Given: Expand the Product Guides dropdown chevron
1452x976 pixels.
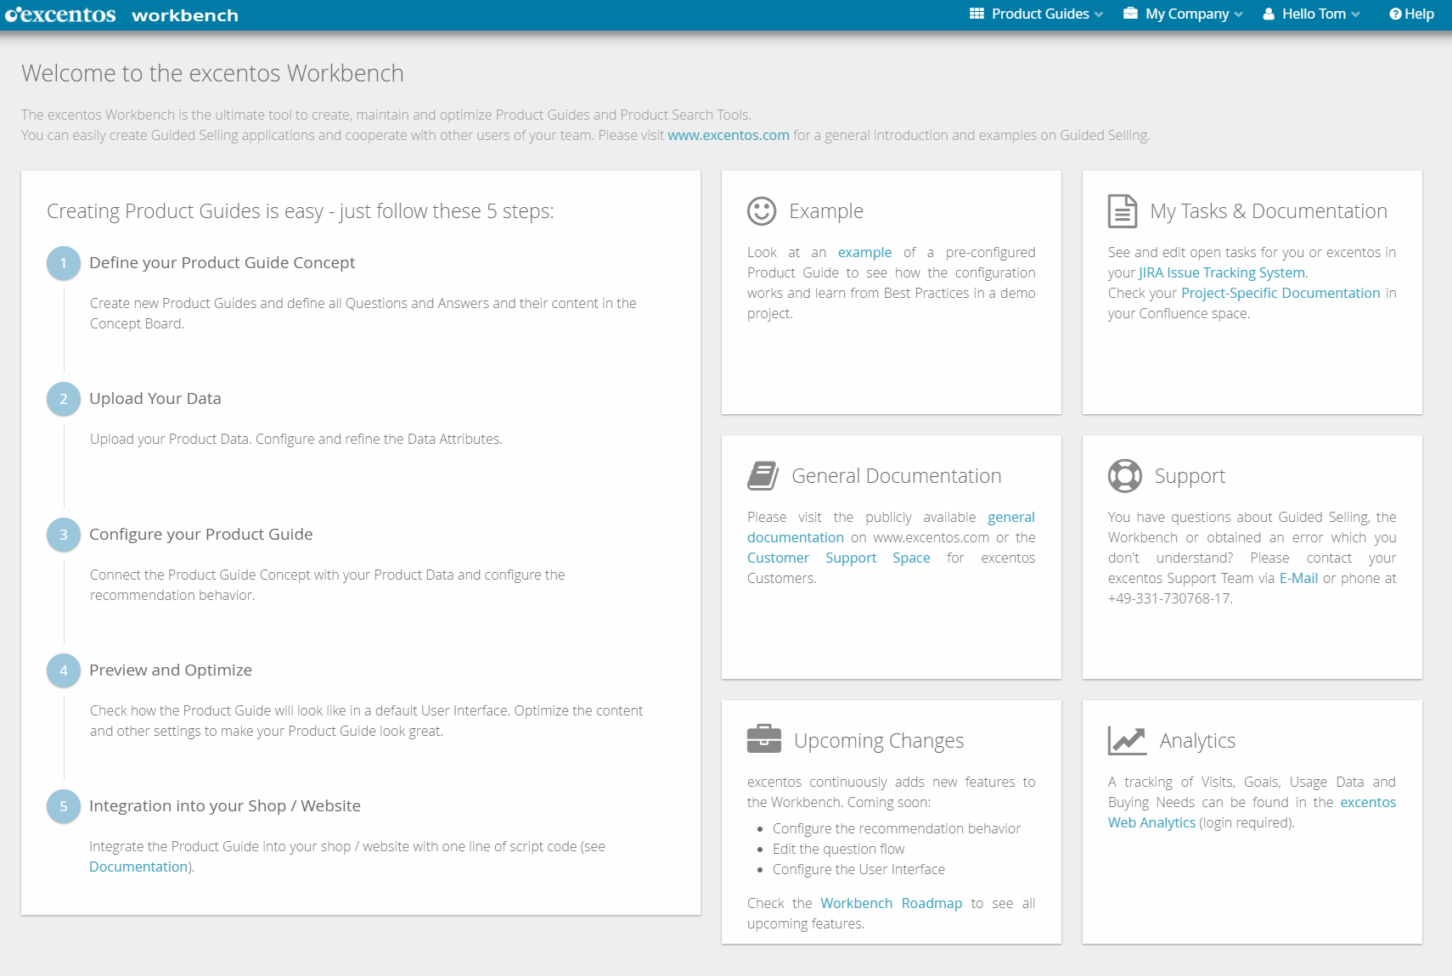Looking at the screenshot, I should click(x=1099, y=14).
